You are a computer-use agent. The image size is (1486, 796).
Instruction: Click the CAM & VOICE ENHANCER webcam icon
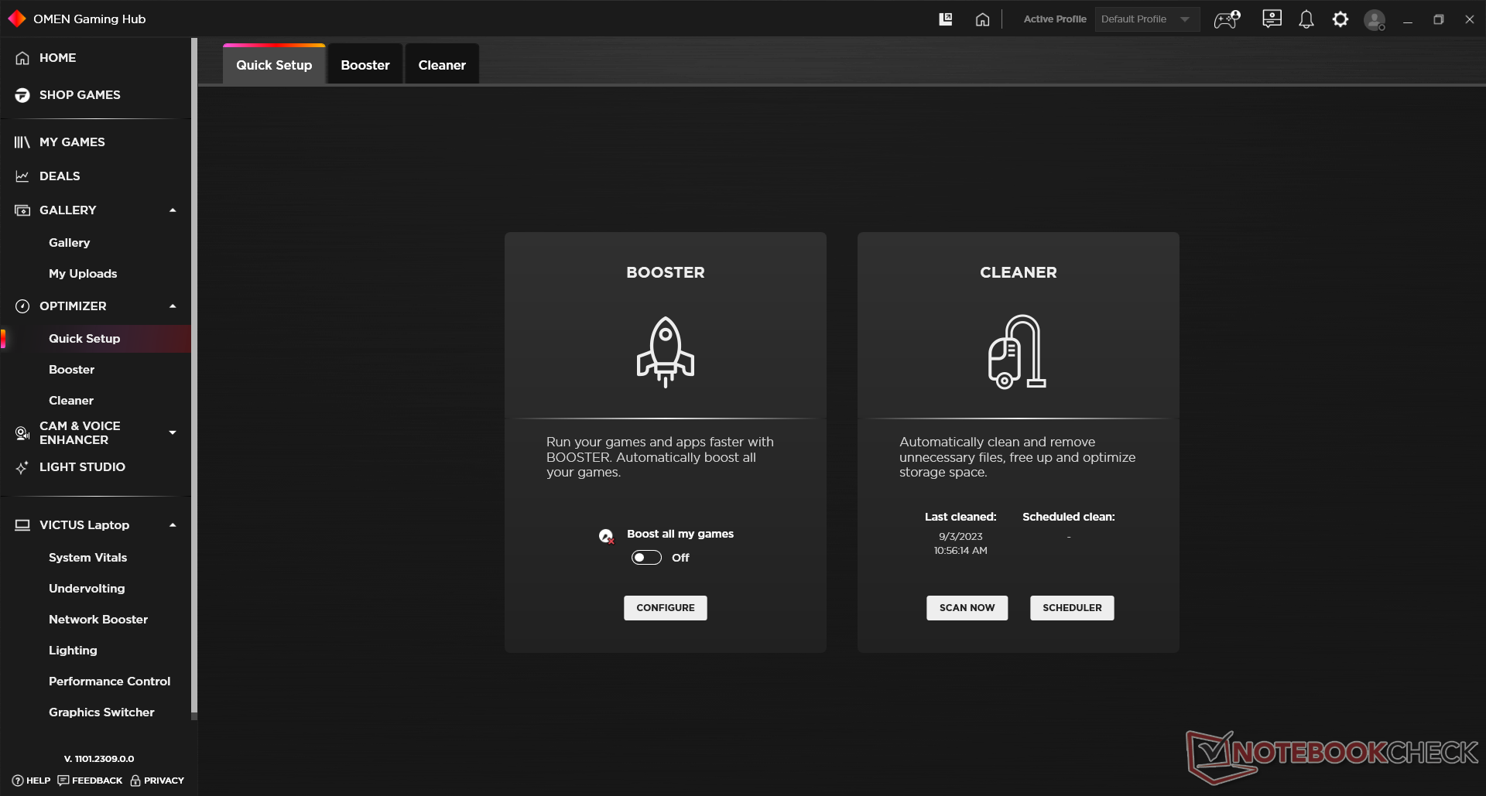(x=22, y=433)
